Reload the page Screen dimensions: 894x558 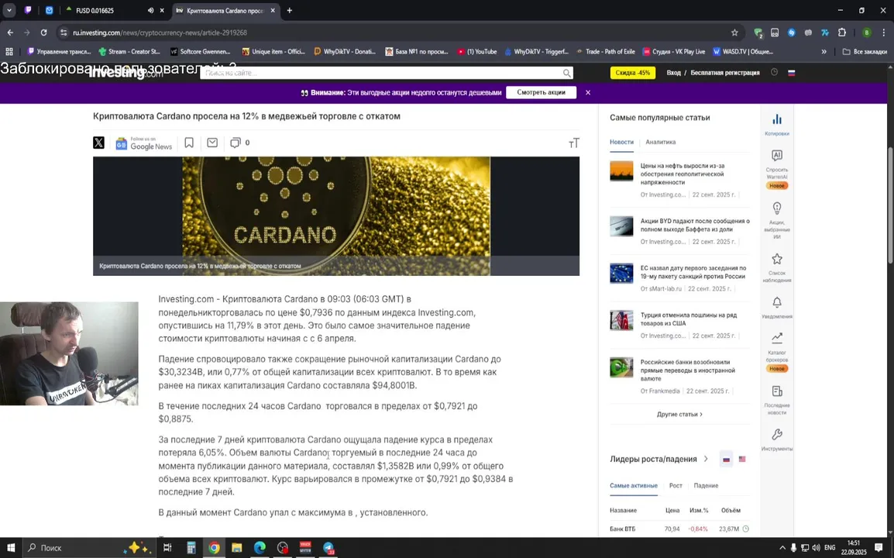[x=43, y=33]
